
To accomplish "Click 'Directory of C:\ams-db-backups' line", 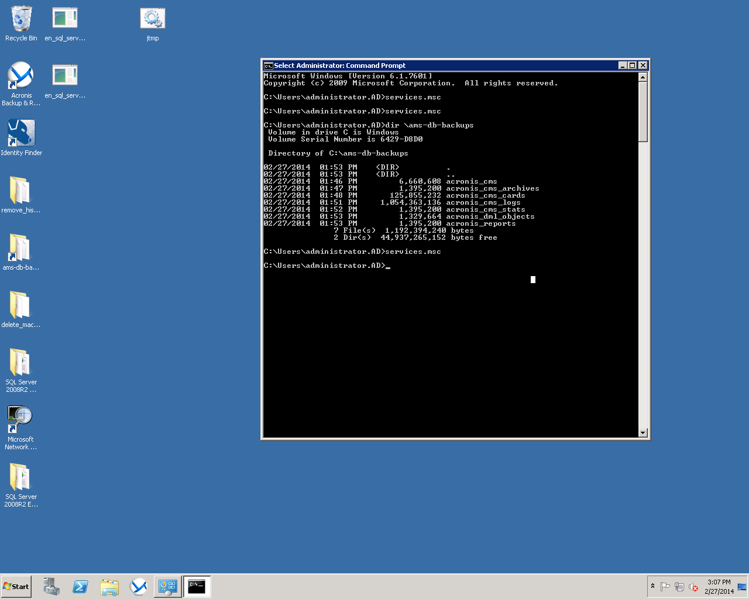I will coord(338,153).
